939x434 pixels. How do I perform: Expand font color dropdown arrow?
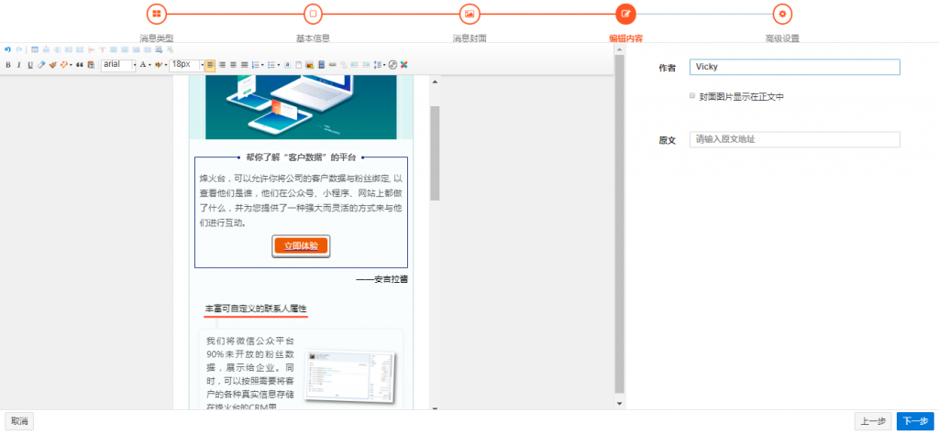(149, 65)
